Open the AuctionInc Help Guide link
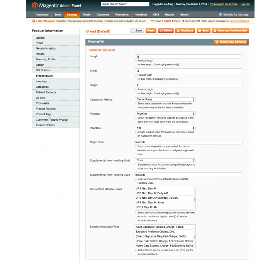Screen dimensions: 280x263 click(x=102, y=50)
